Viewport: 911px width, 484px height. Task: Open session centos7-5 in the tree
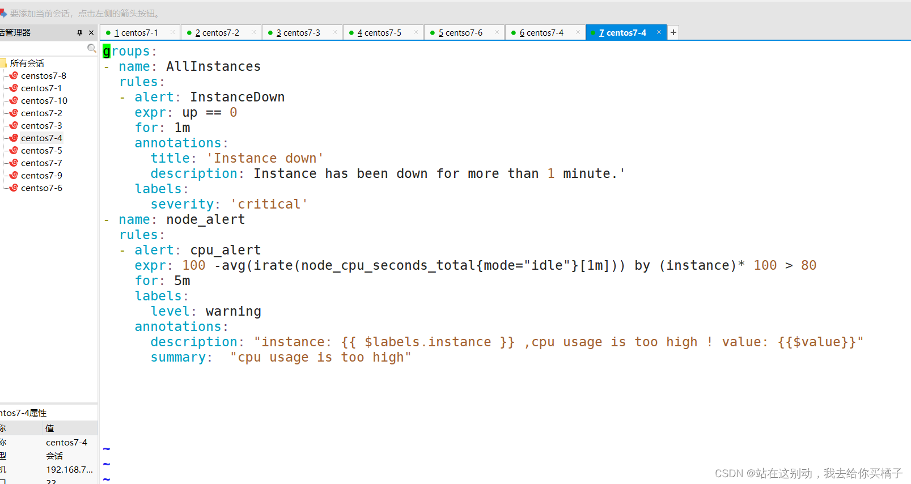tap(41, 150)
